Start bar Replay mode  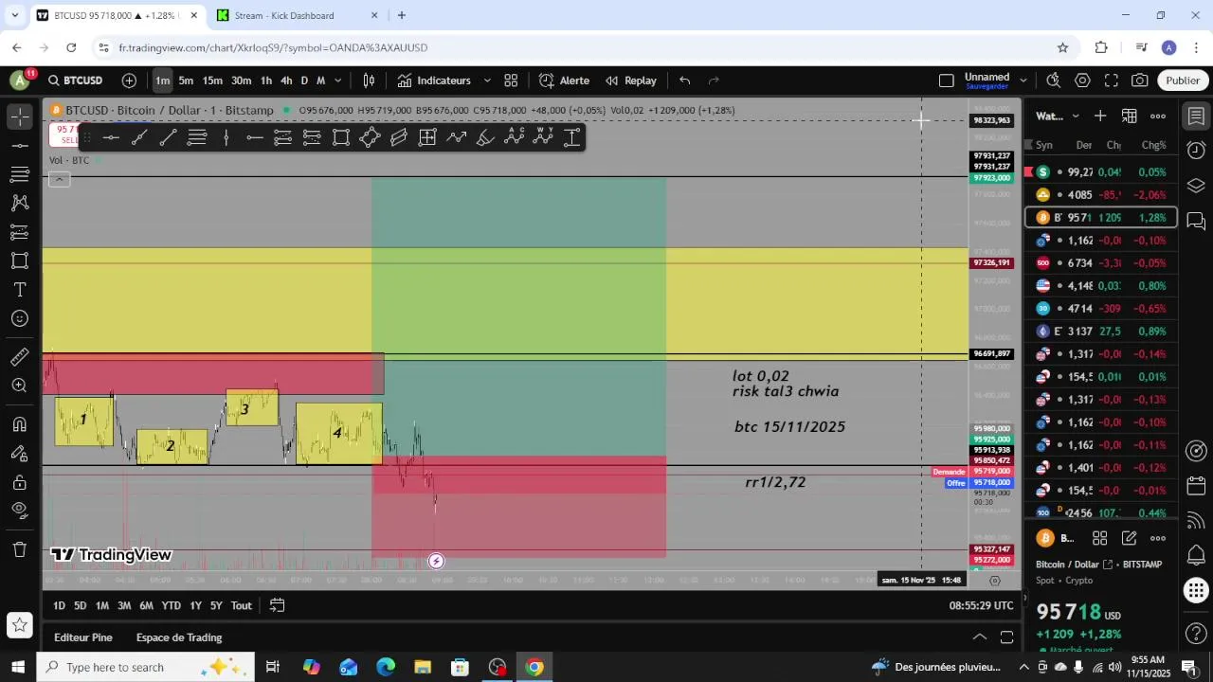coord(631,81)
